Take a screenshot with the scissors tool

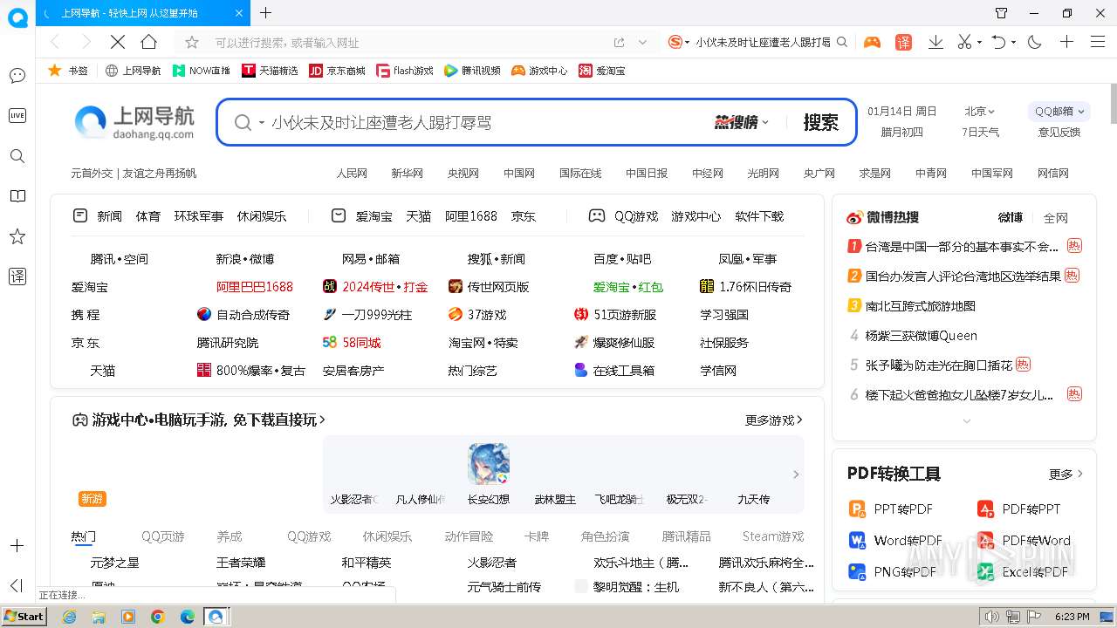coord(964,42)
